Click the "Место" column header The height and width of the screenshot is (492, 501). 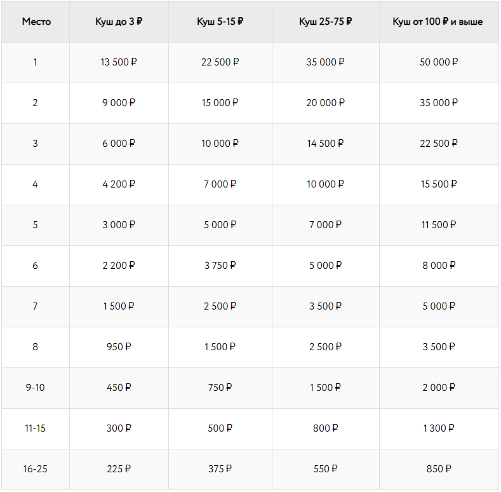tap(36, 22)
